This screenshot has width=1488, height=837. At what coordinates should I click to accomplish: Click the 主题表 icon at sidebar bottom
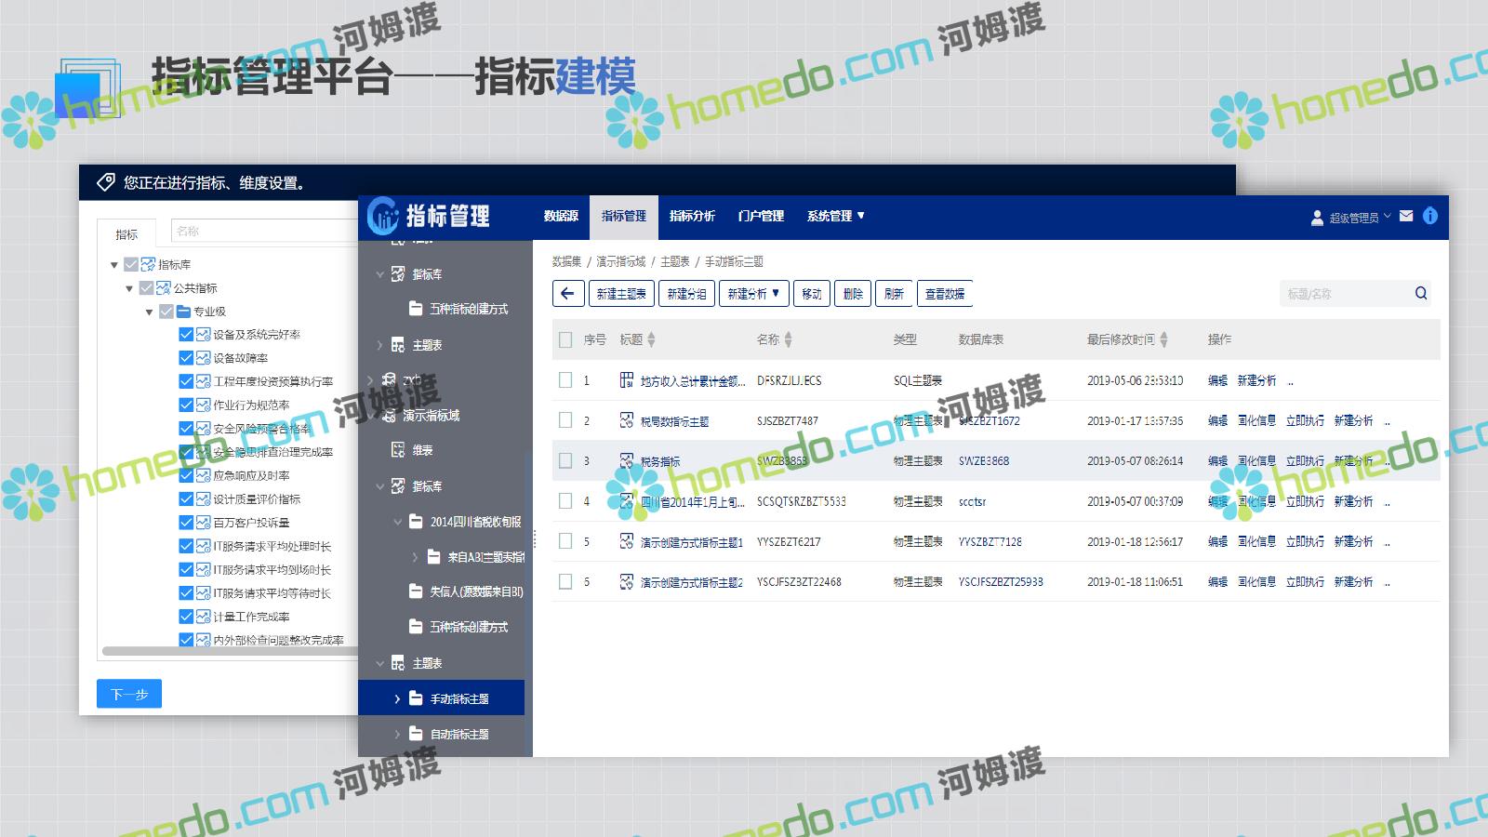tap(398, 663)
